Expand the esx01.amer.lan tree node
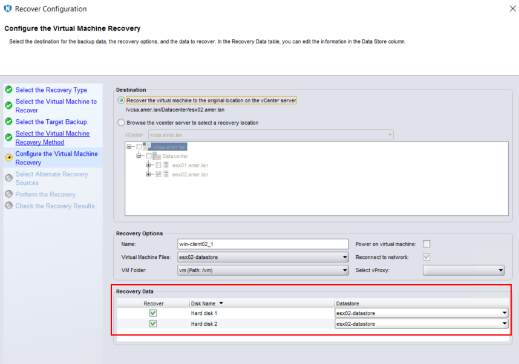519x364 pixels. click(148, 165)
